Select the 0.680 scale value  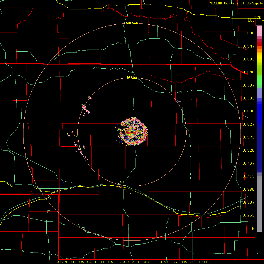[248, 111]
